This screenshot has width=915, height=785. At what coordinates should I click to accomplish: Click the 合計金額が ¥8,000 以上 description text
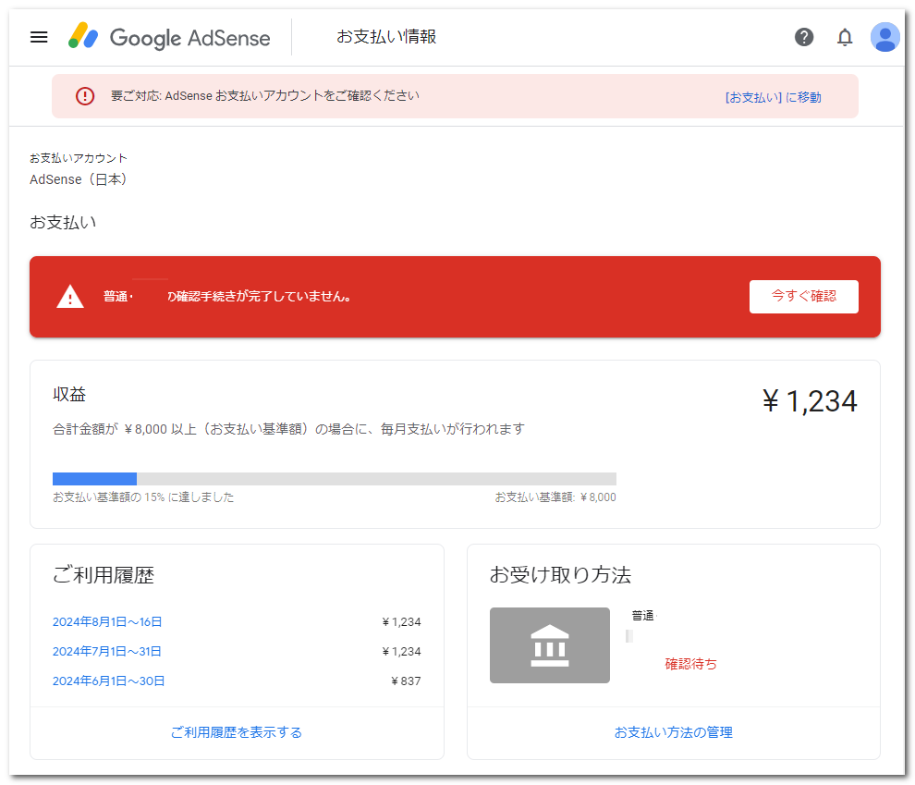tap(288, 430)
